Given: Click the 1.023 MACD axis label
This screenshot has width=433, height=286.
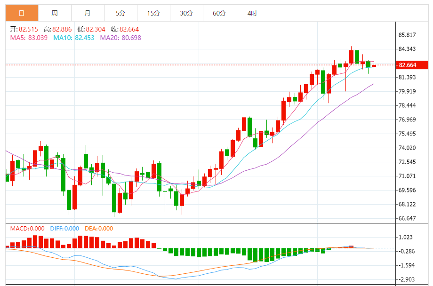Looking at the screenshot, I should [x=406, y=237].
